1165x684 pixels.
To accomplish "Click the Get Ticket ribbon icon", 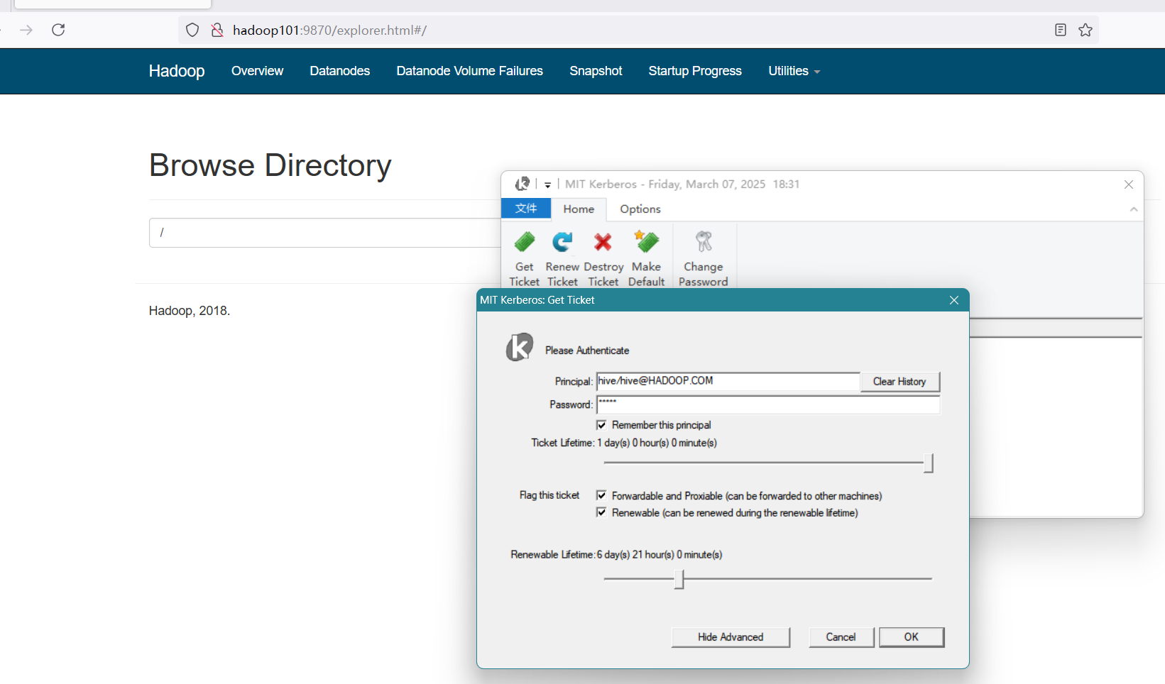I will (525, 243).
